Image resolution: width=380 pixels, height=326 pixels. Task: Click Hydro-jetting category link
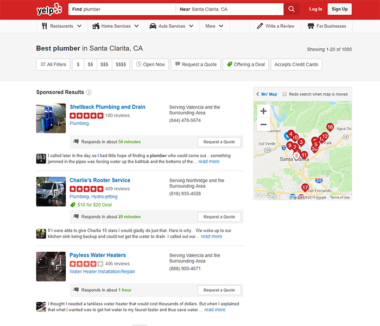coord(104,197)
